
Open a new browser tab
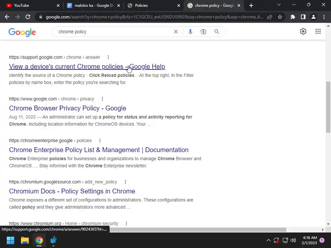coord(251,5)
